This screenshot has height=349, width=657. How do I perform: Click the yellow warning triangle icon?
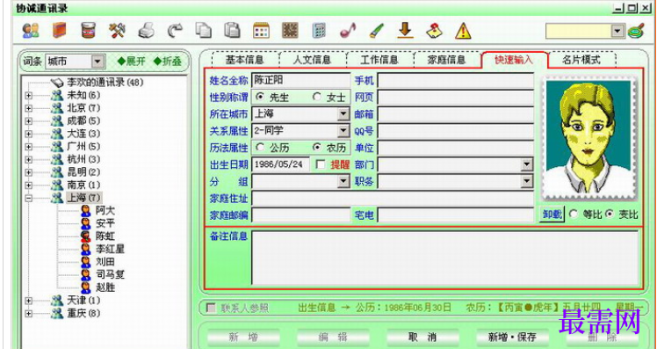click(463, 31)
